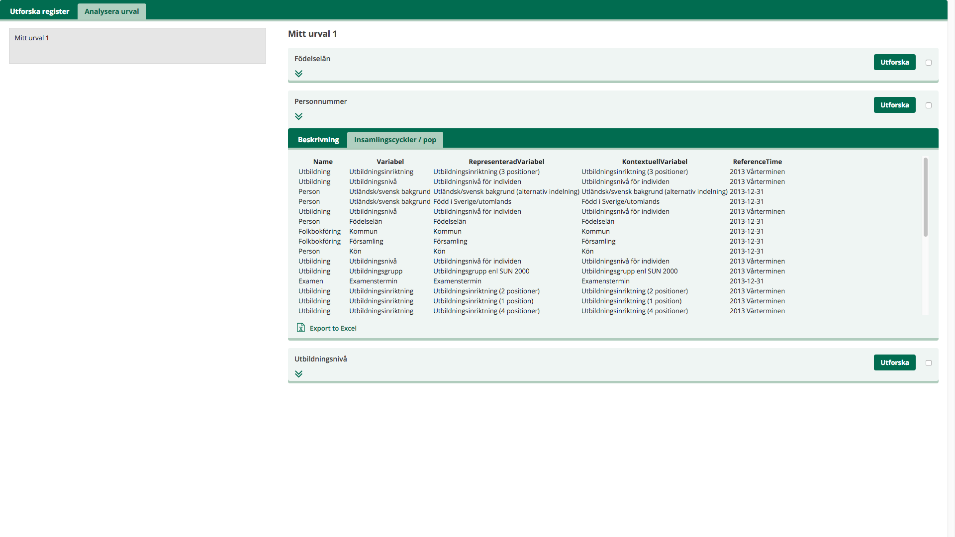
Task: Click Examen in the Name column
Action: 311,281
